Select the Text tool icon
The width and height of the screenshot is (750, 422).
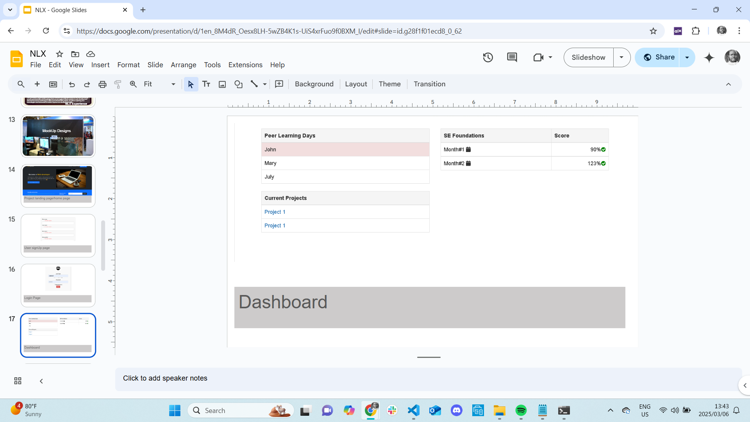(206, 84)
